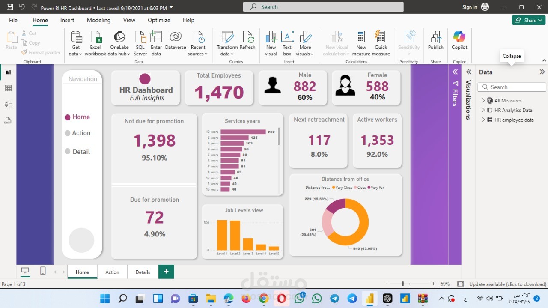Open Excel workbook data source

click(x=95, y=44)
